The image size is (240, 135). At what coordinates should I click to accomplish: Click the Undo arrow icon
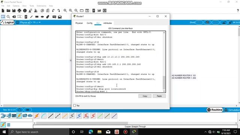53,10
